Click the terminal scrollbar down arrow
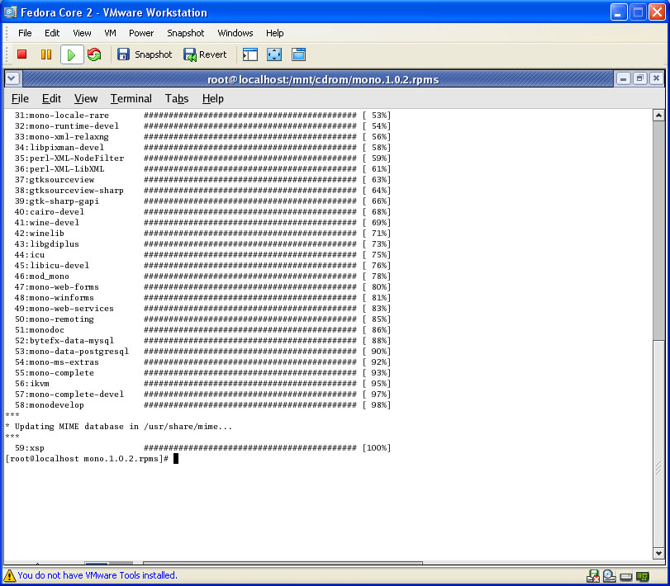The width and height of the screenshot is (670, 586). 658,553
